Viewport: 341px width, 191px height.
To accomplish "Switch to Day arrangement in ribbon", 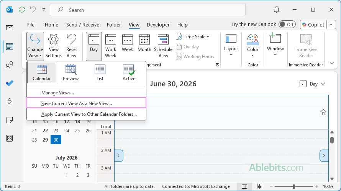I will click(x=94, y=46).
